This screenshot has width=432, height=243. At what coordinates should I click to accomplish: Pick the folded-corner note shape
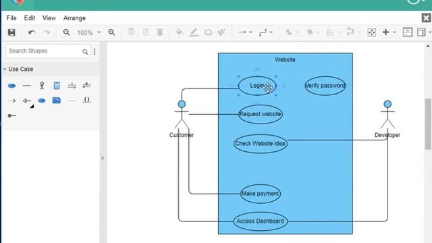coord(57,101)
